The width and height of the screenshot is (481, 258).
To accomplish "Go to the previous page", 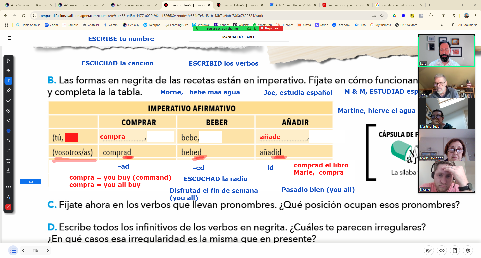I will (x=23, y=250).
